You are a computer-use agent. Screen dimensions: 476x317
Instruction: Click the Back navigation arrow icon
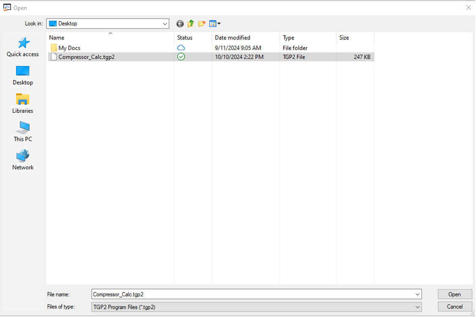[180, 24]
